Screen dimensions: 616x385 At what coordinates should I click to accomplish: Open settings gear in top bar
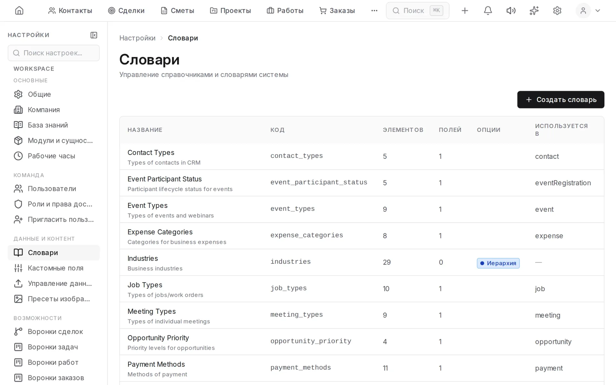[x=557, y=11]
